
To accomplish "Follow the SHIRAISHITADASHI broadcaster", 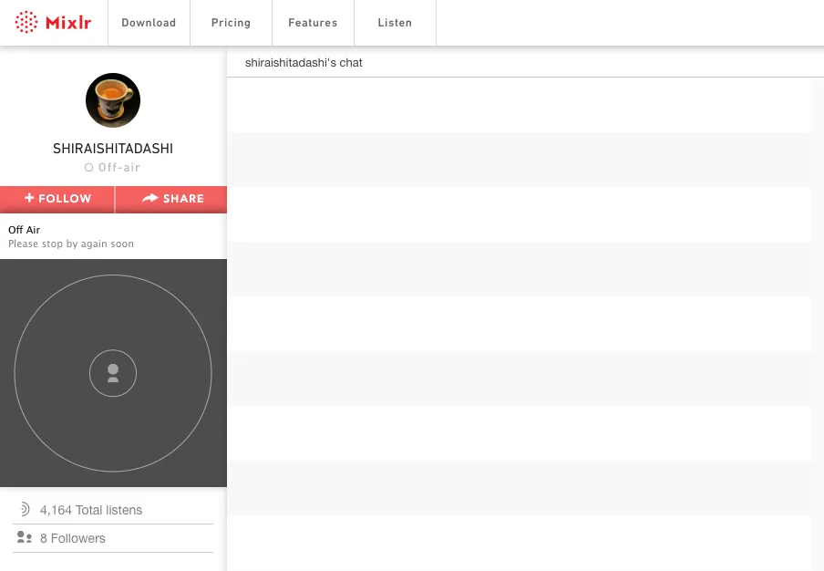I will (57, 199).
